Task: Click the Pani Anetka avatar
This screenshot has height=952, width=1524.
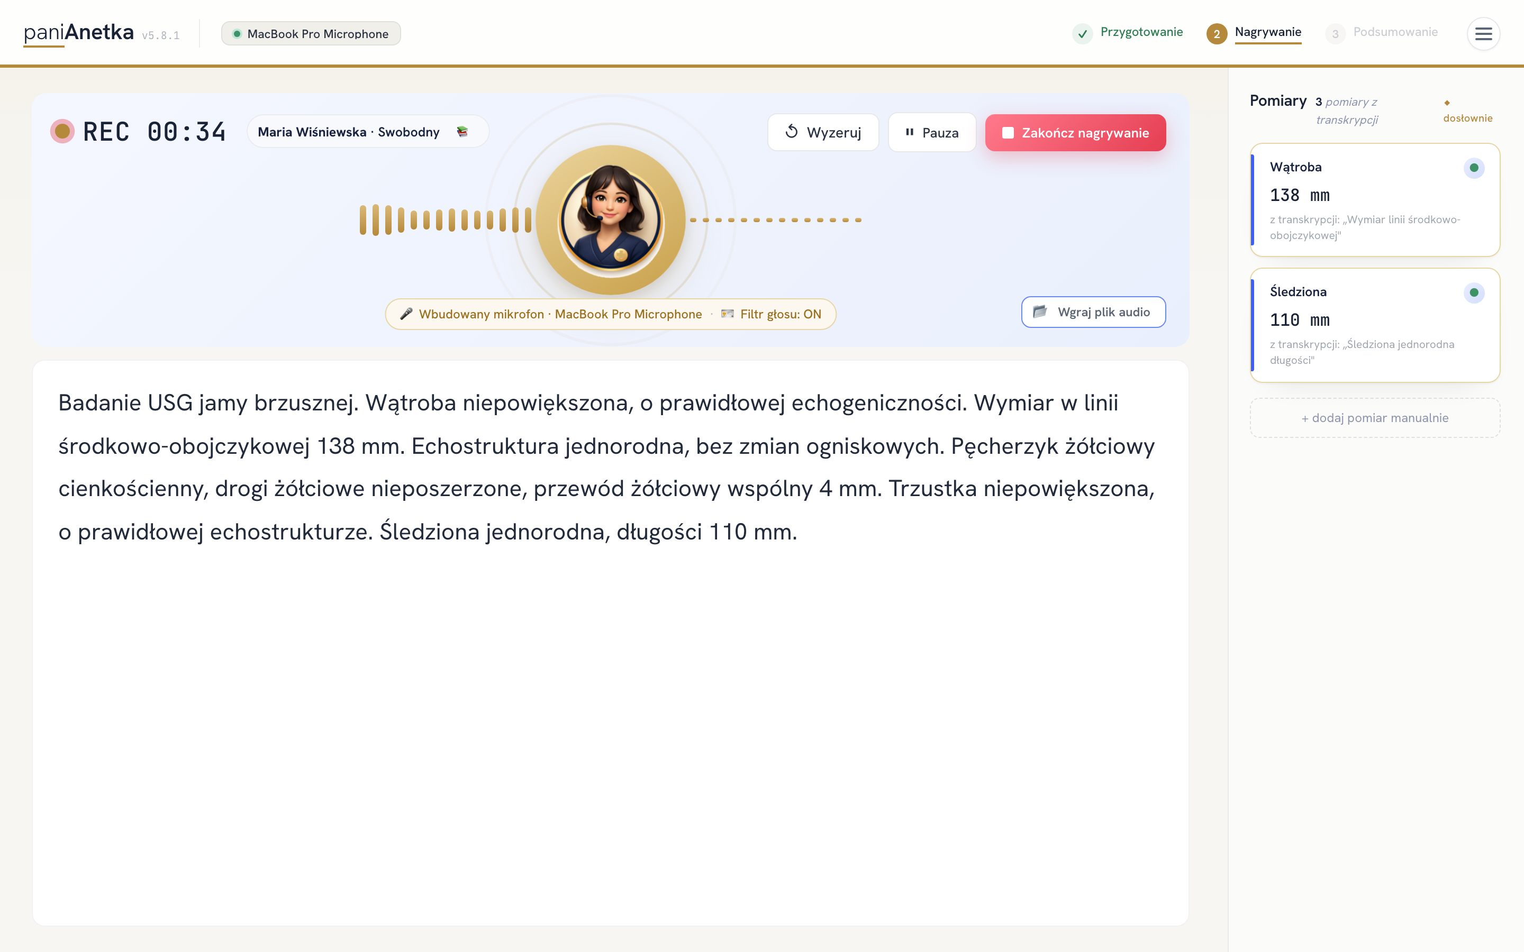Action: click(610, 219)
